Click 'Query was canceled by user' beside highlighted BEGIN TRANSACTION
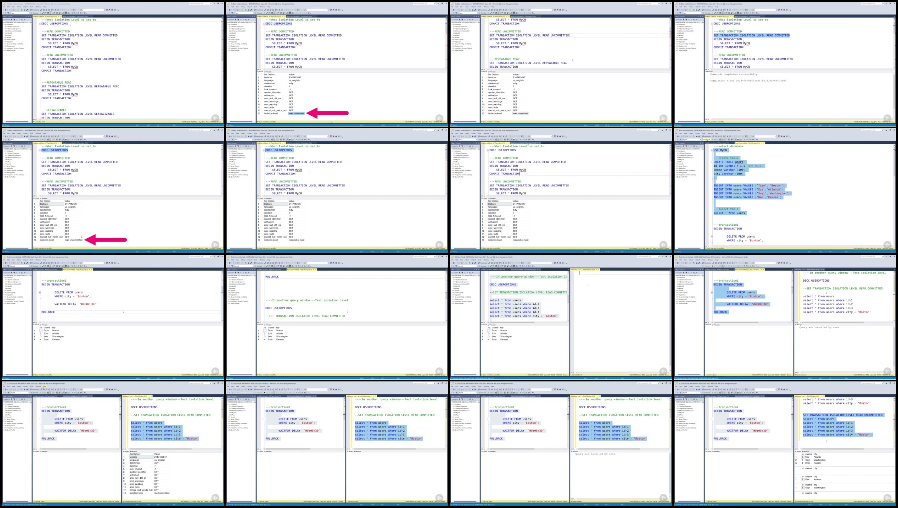This screenshot has width=898, height=508. point(819,327)
